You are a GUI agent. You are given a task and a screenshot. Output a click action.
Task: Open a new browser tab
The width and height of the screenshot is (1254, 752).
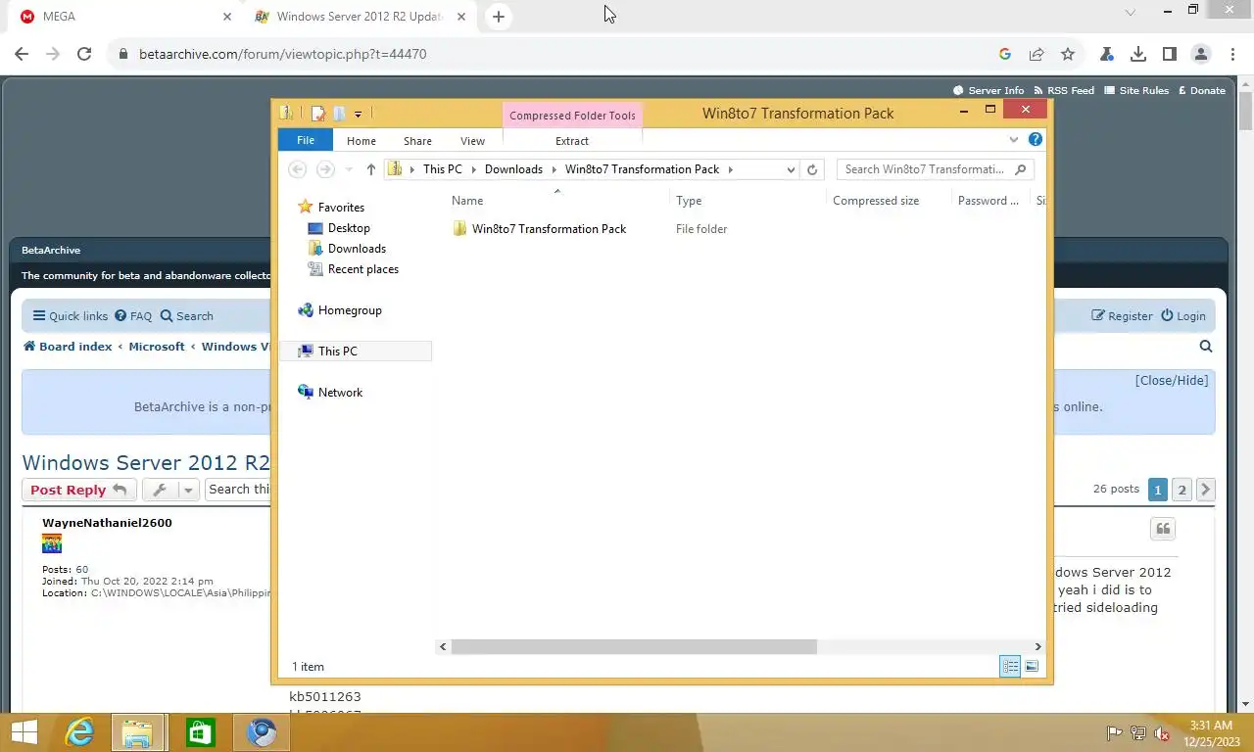tap(498, 17)
